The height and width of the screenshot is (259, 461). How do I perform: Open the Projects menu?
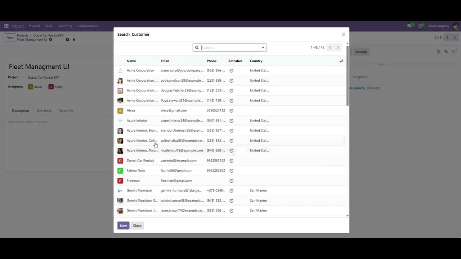pos(35,26)
